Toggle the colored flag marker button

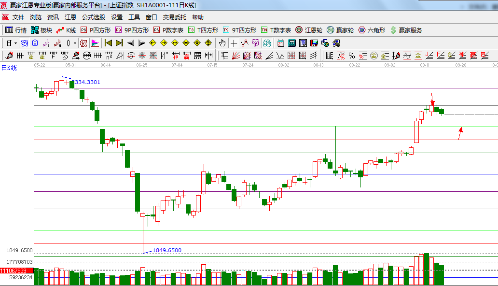(95, 43)
